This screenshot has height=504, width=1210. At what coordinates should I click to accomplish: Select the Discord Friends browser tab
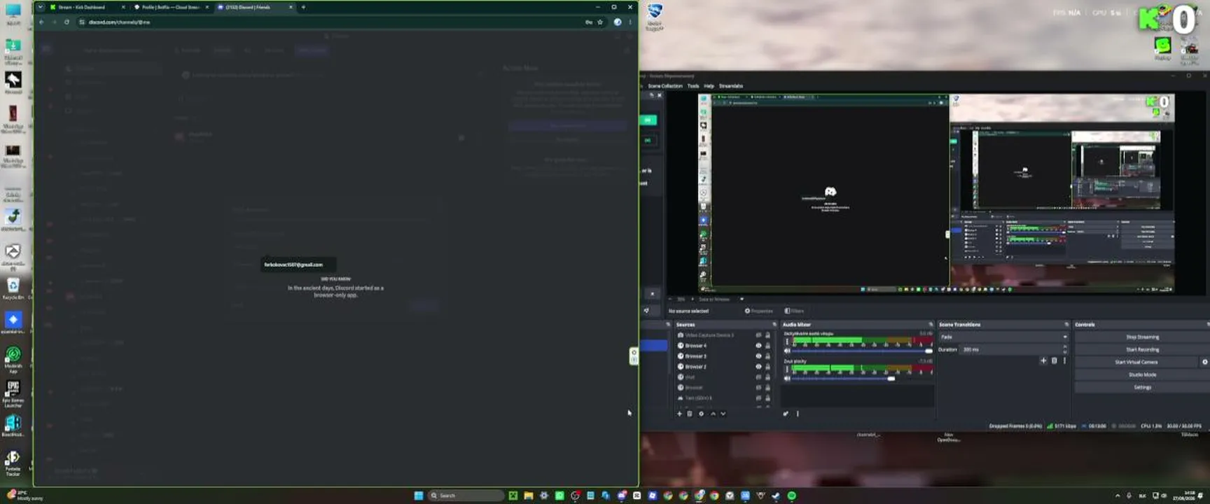(x=255, y=7)
